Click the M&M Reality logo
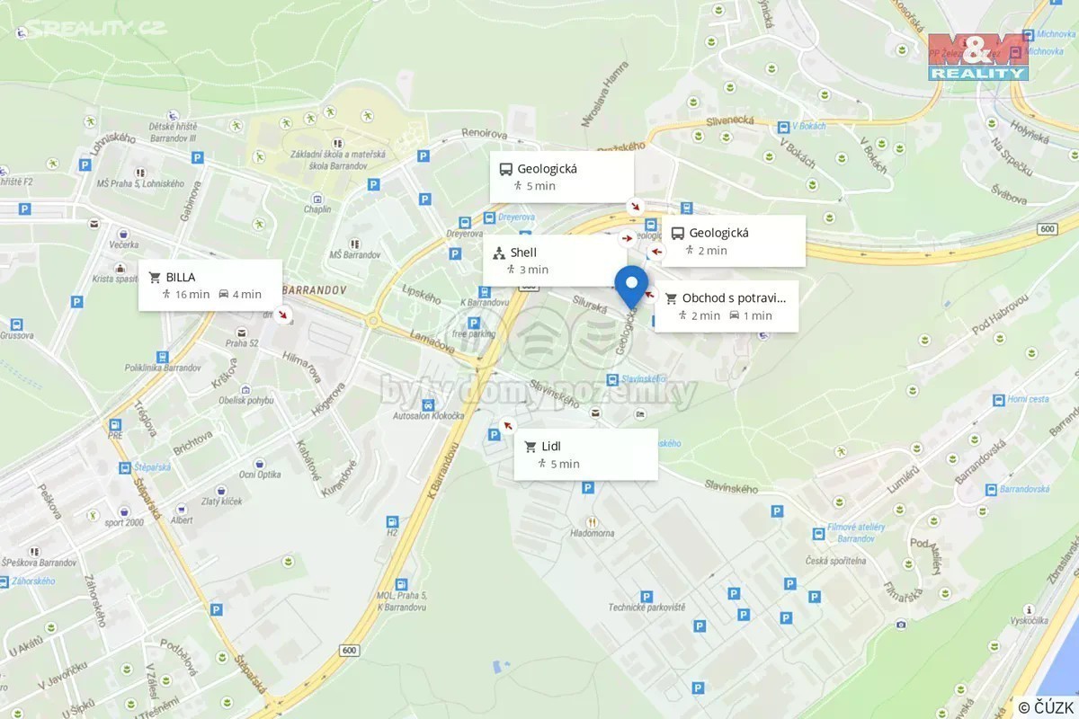This screenshot has height=719, width=1079. pyautogui.click(x=978, y=57)
